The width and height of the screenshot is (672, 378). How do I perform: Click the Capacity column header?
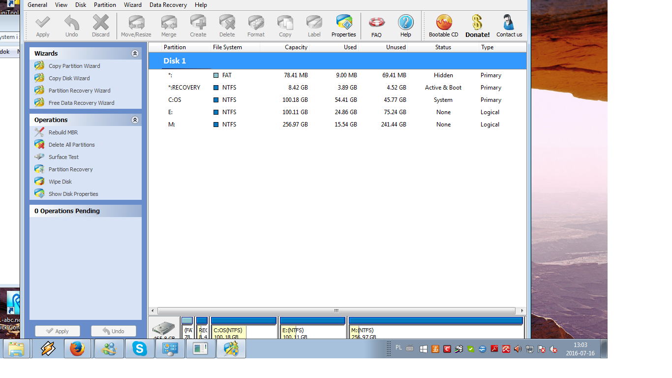tap(285, 47)
